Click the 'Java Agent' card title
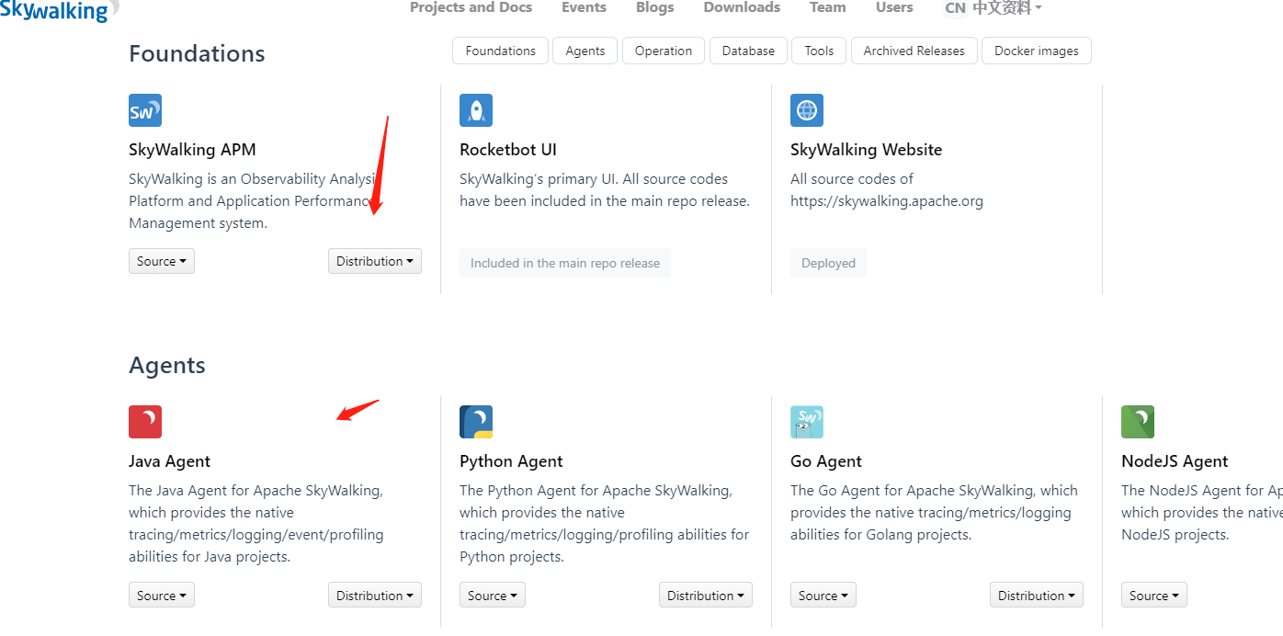This screenshot has width=1283, height=636. (x=170, y=461)
